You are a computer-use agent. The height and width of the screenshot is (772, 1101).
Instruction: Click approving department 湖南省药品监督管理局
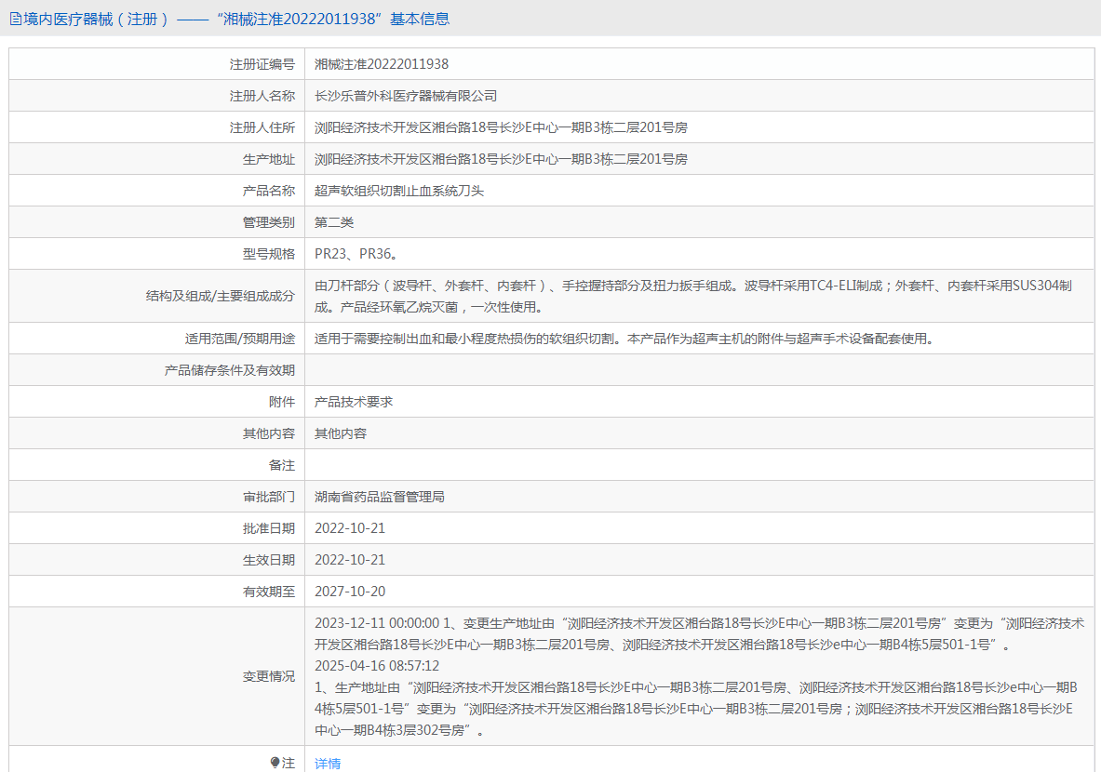pos(380,497)
